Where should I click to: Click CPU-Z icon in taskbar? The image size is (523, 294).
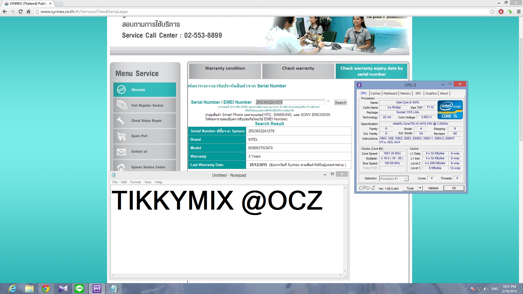point(97,288)
